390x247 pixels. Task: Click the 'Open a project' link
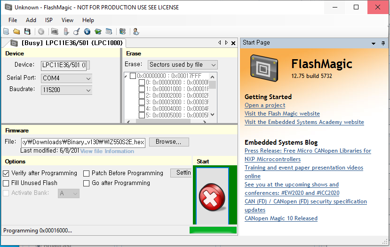[x=265, y=105]
